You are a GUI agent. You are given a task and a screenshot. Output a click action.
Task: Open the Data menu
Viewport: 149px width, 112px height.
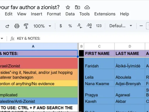pos(70,14)
